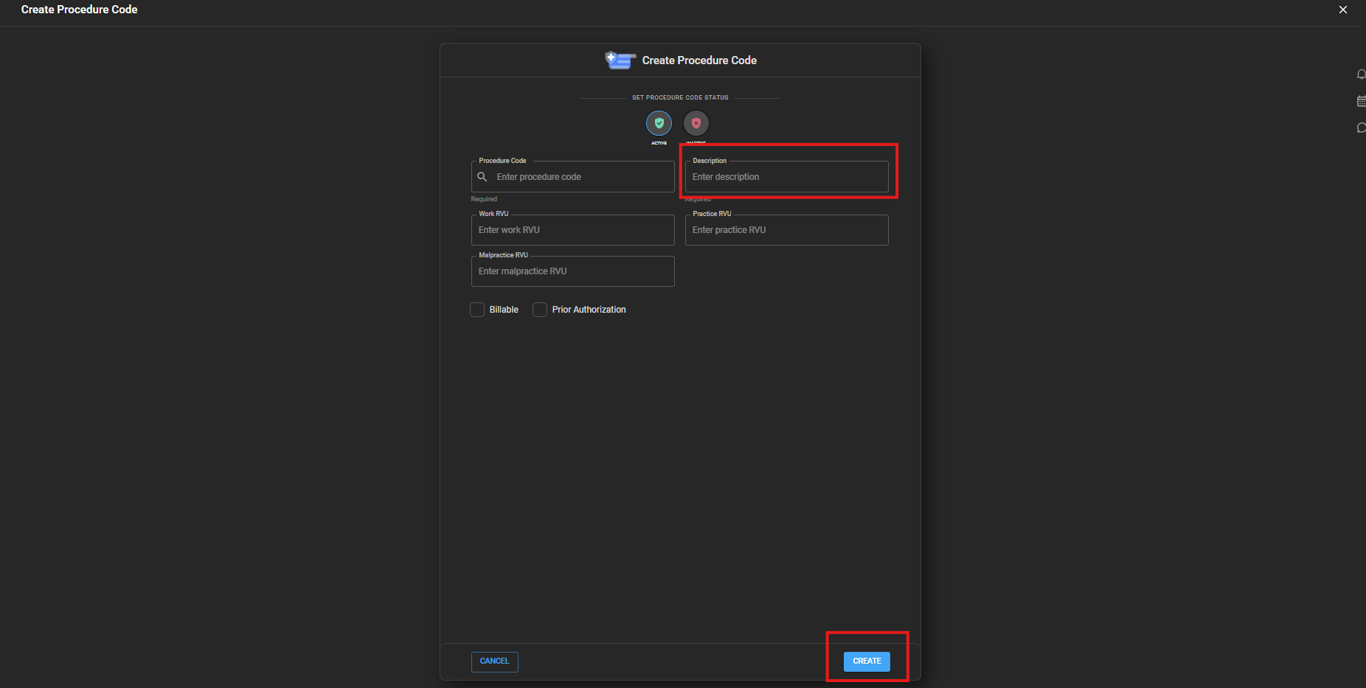Click the CREATE button

pos(867,661)
